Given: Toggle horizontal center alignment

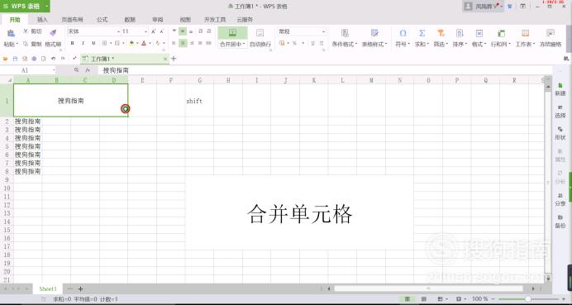Looking at the screenshot, I should (183, 44).
